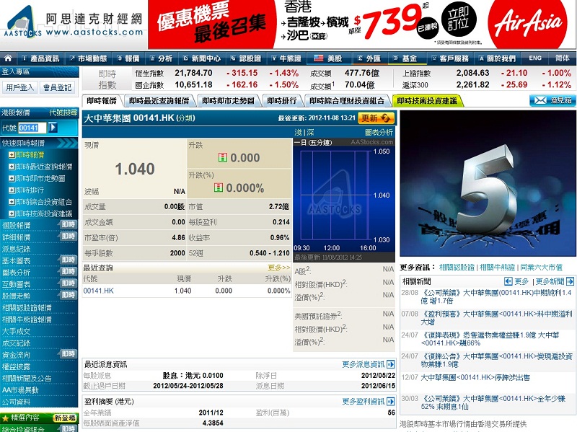Open 外匯 menu

369,58
